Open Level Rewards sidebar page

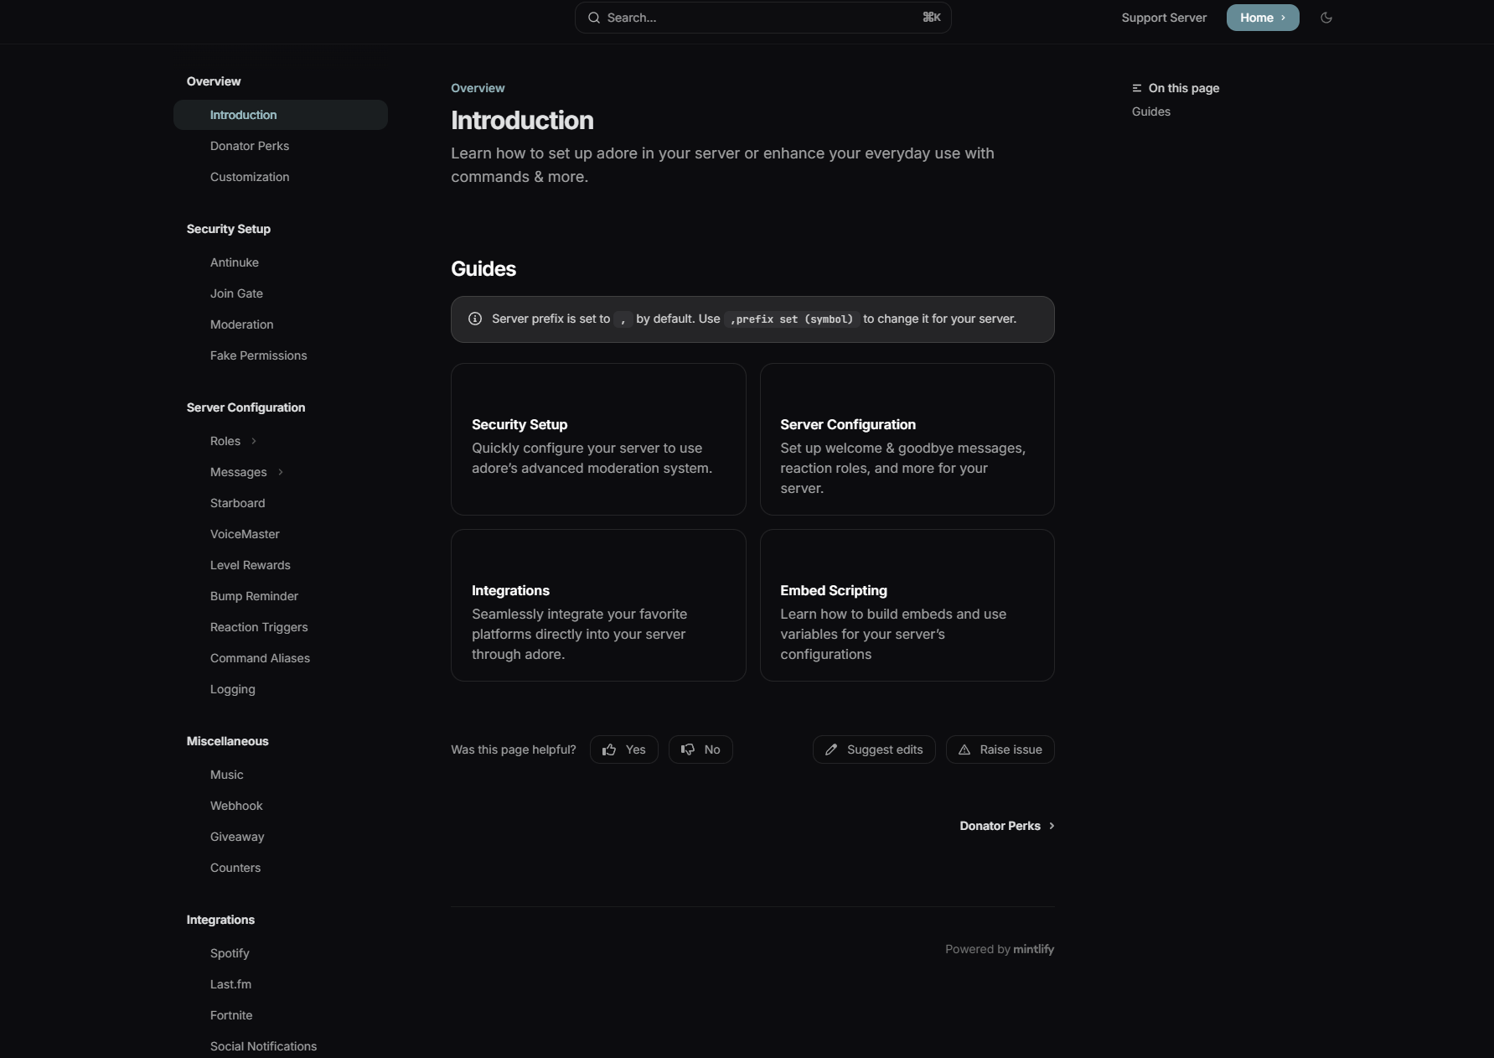coord(281,565)
